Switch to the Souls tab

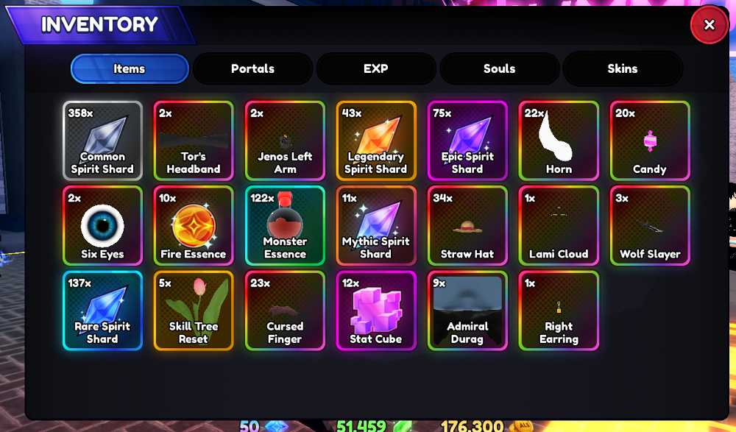pyautogui.click(x=500, y=68)
